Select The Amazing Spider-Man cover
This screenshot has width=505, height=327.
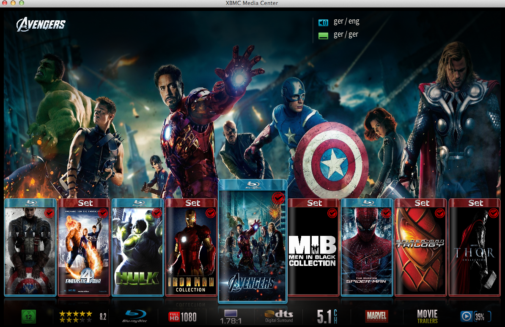(367, 247)
